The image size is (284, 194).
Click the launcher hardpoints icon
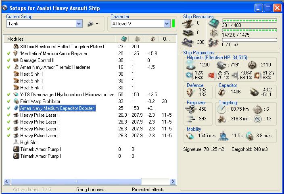[x=187, y=33]
